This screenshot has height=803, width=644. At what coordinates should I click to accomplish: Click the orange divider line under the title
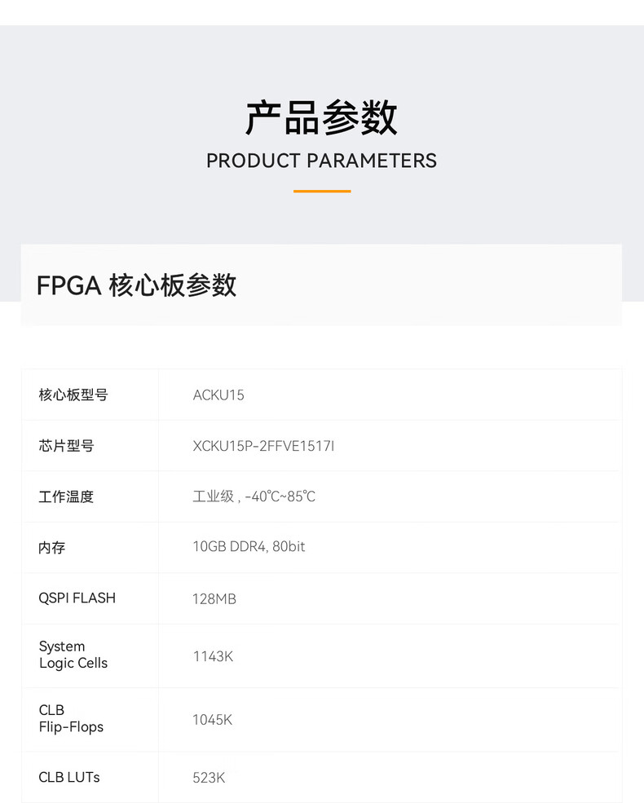tap(321, 192)
